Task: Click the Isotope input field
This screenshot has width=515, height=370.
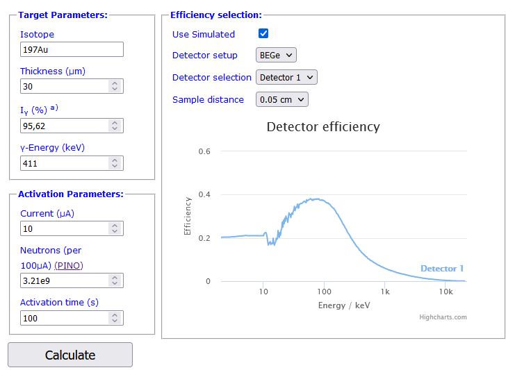Action: [72, 49]
